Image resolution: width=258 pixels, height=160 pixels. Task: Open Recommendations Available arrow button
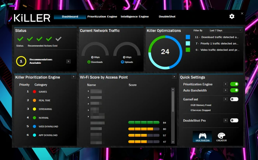pyautogui.click(x=69, y=62)
